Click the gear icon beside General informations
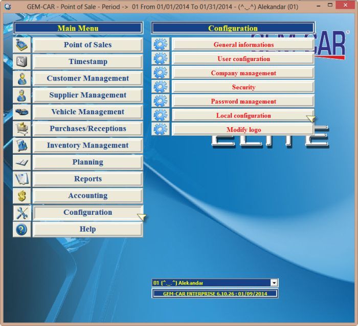This screenshot has width=358, height=326. click(x=160, y=44)
